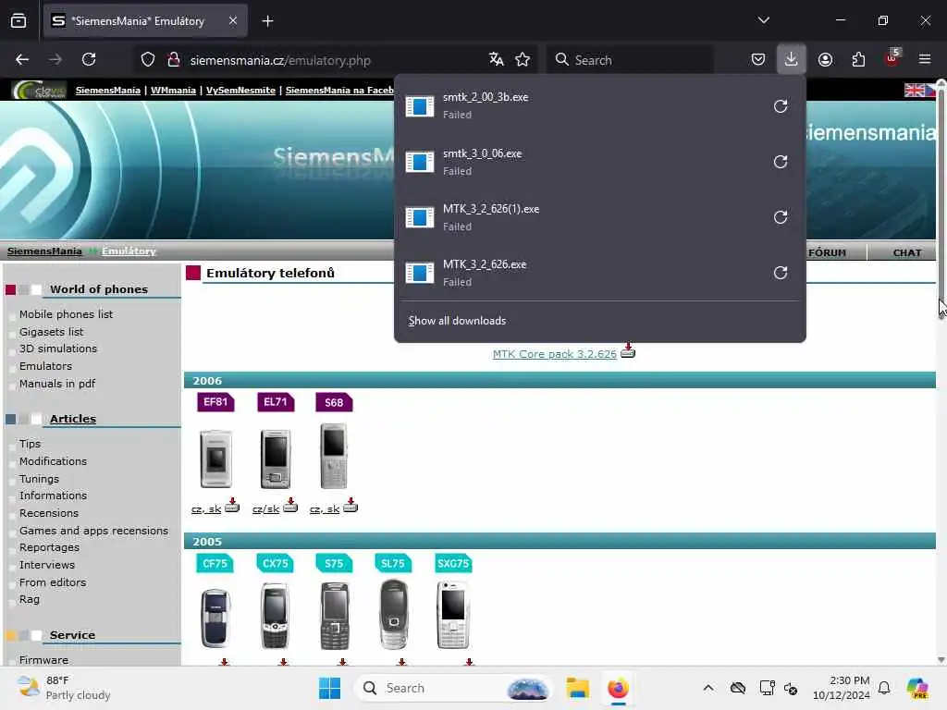The height and width of the screenshot is (710, 947).
Task: Open 'Modifications' sidebar link
Action: pos(53,461)
